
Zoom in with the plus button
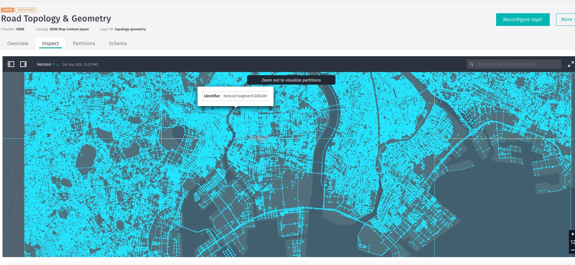pyautogui.click(x=572, y=234)
